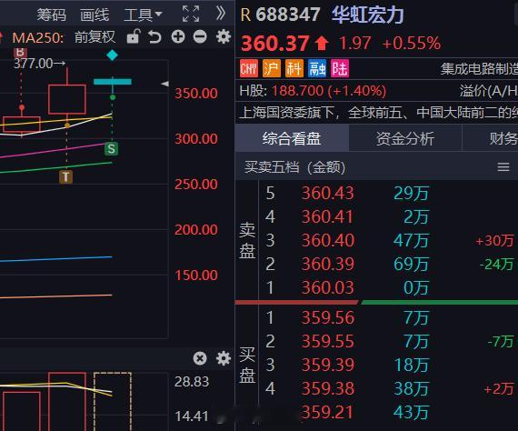
Task: Click the cyan diamond marker
Action: coord(113,55)
